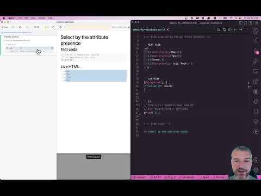Click the git branch in VS Code status bar
This screenshot has width=261, height=196.
(140, 177)
